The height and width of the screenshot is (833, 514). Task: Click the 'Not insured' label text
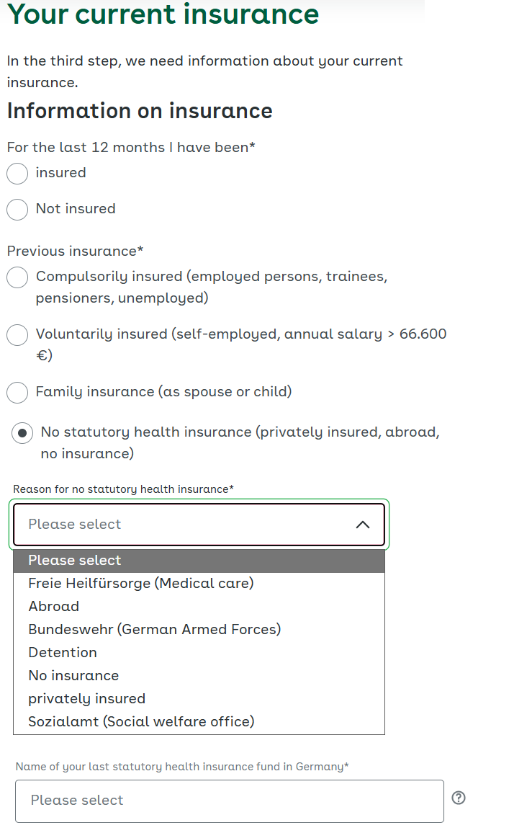click(76, 209)
